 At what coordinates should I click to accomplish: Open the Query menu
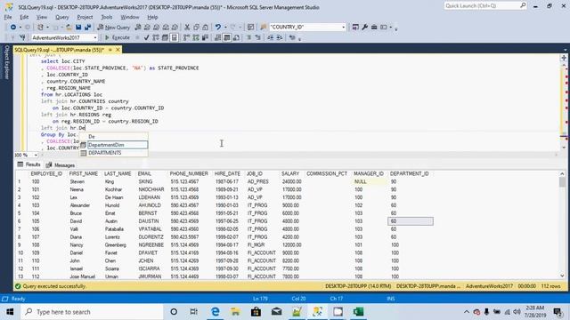click(x=62, y=17)
